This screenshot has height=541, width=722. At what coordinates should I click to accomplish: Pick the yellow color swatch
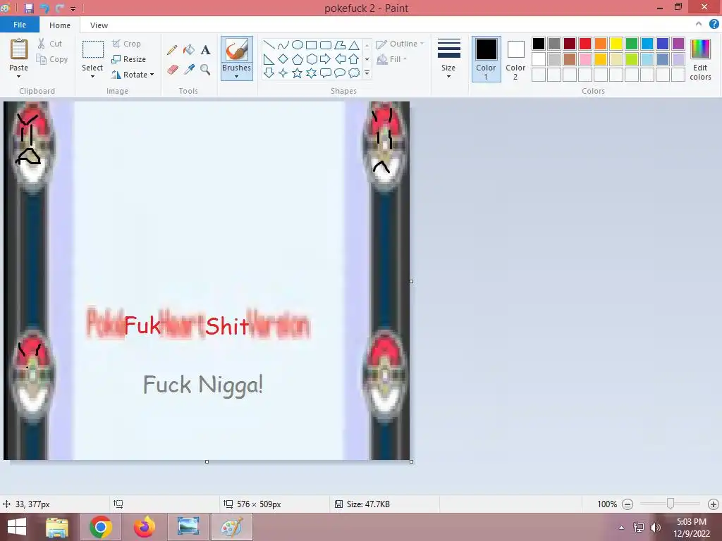[x=616, y=44]
